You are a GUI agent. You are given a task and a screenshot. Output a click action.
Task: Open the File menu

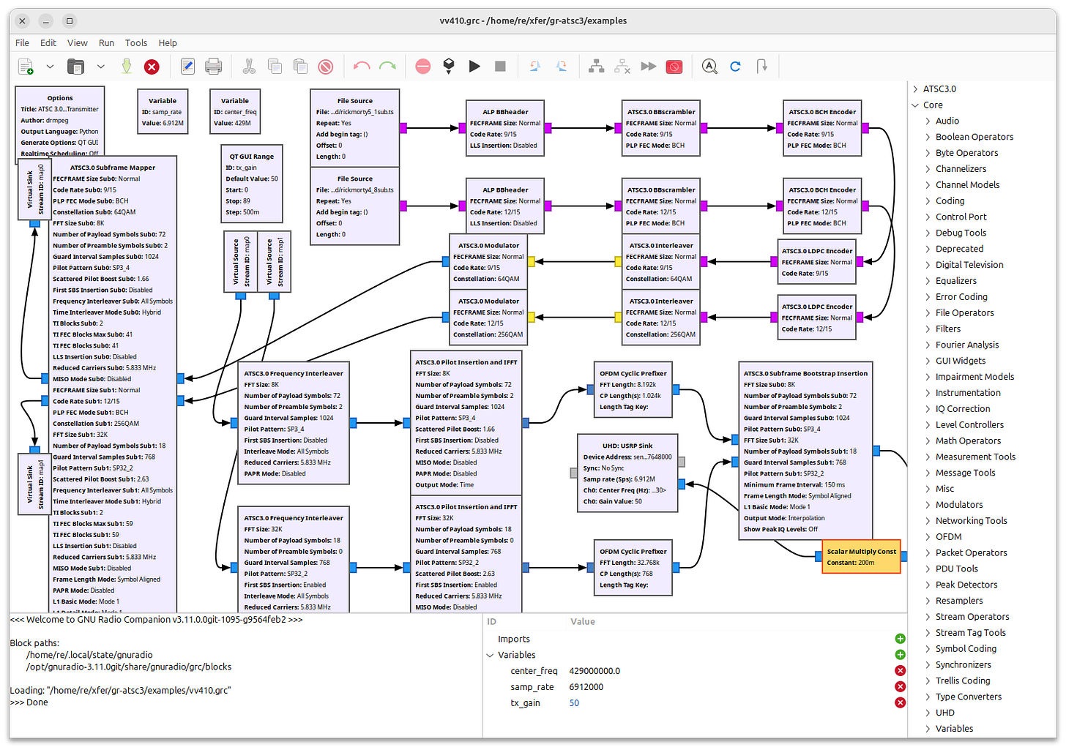23,42
